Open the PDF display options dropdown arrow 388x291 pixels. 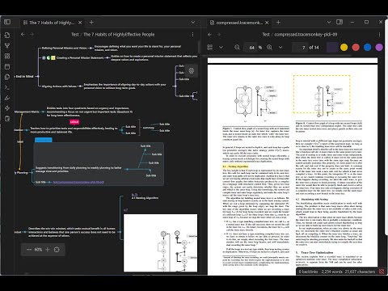tap(221, 48)
